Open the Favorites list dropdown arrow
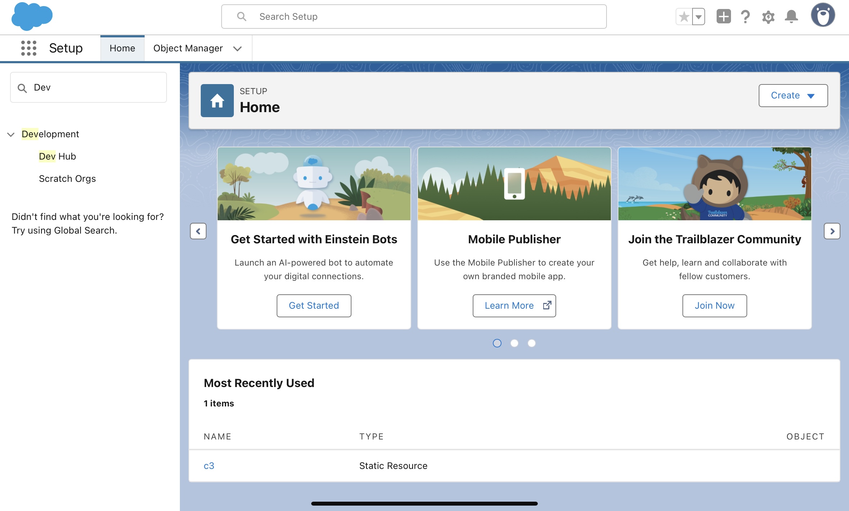The image size is (849, 511). coord(698,17)
